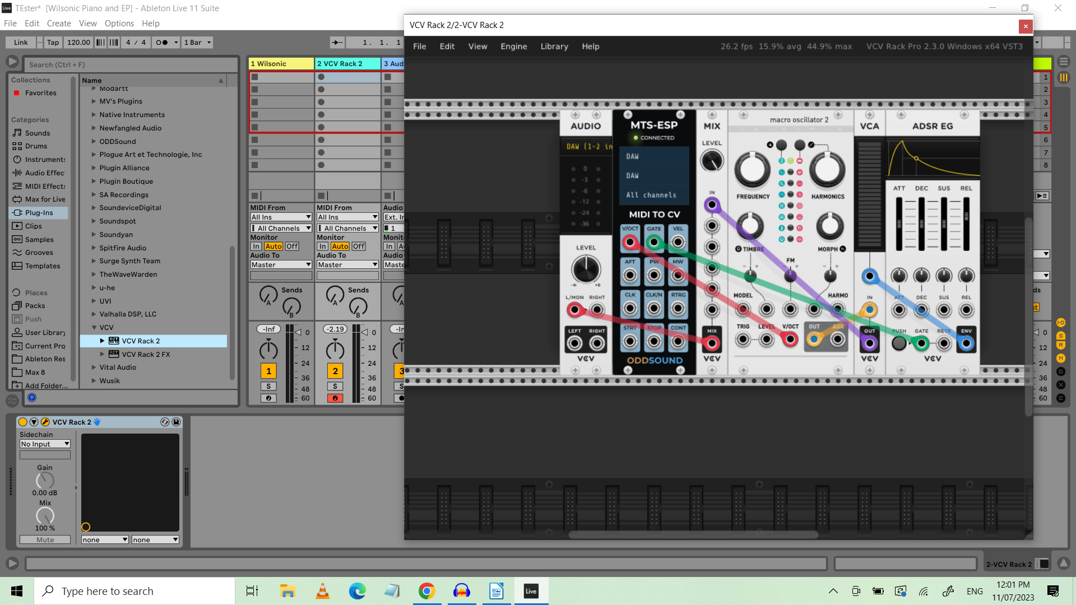Image resolution: width=1076 pixels, height=605 pixels.
Task: Open the VCV Rack Library menu
Action: click(554, 46)
